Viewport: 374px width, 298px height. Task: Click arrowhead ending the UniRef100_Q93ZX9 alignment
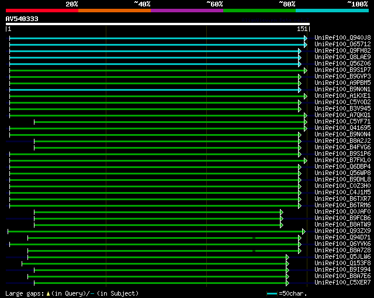(x=304, y=232)
